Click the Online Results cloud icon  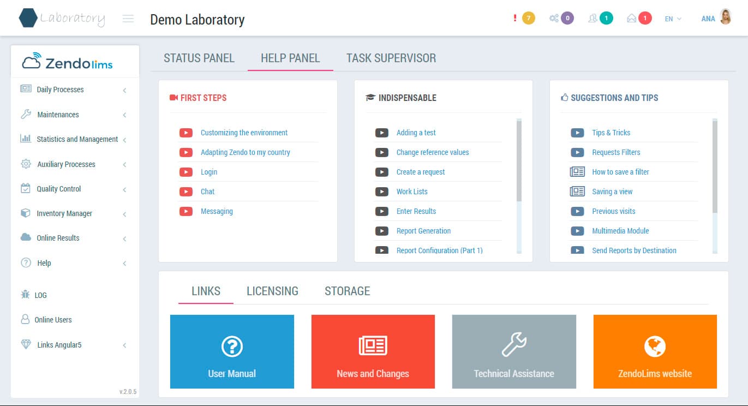[26, 237]
